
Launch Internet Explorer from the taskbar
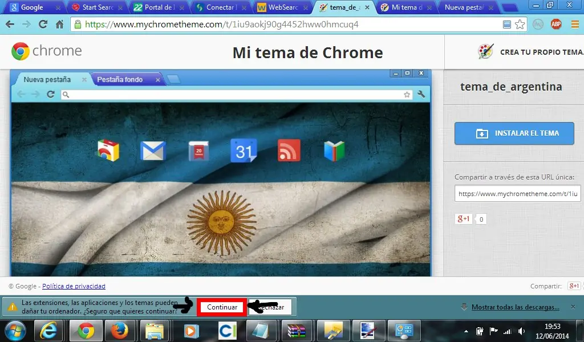(48, 331)
